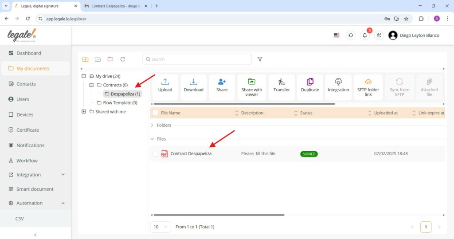
Task: Click the Legale logo
Action: coord(22,35)
